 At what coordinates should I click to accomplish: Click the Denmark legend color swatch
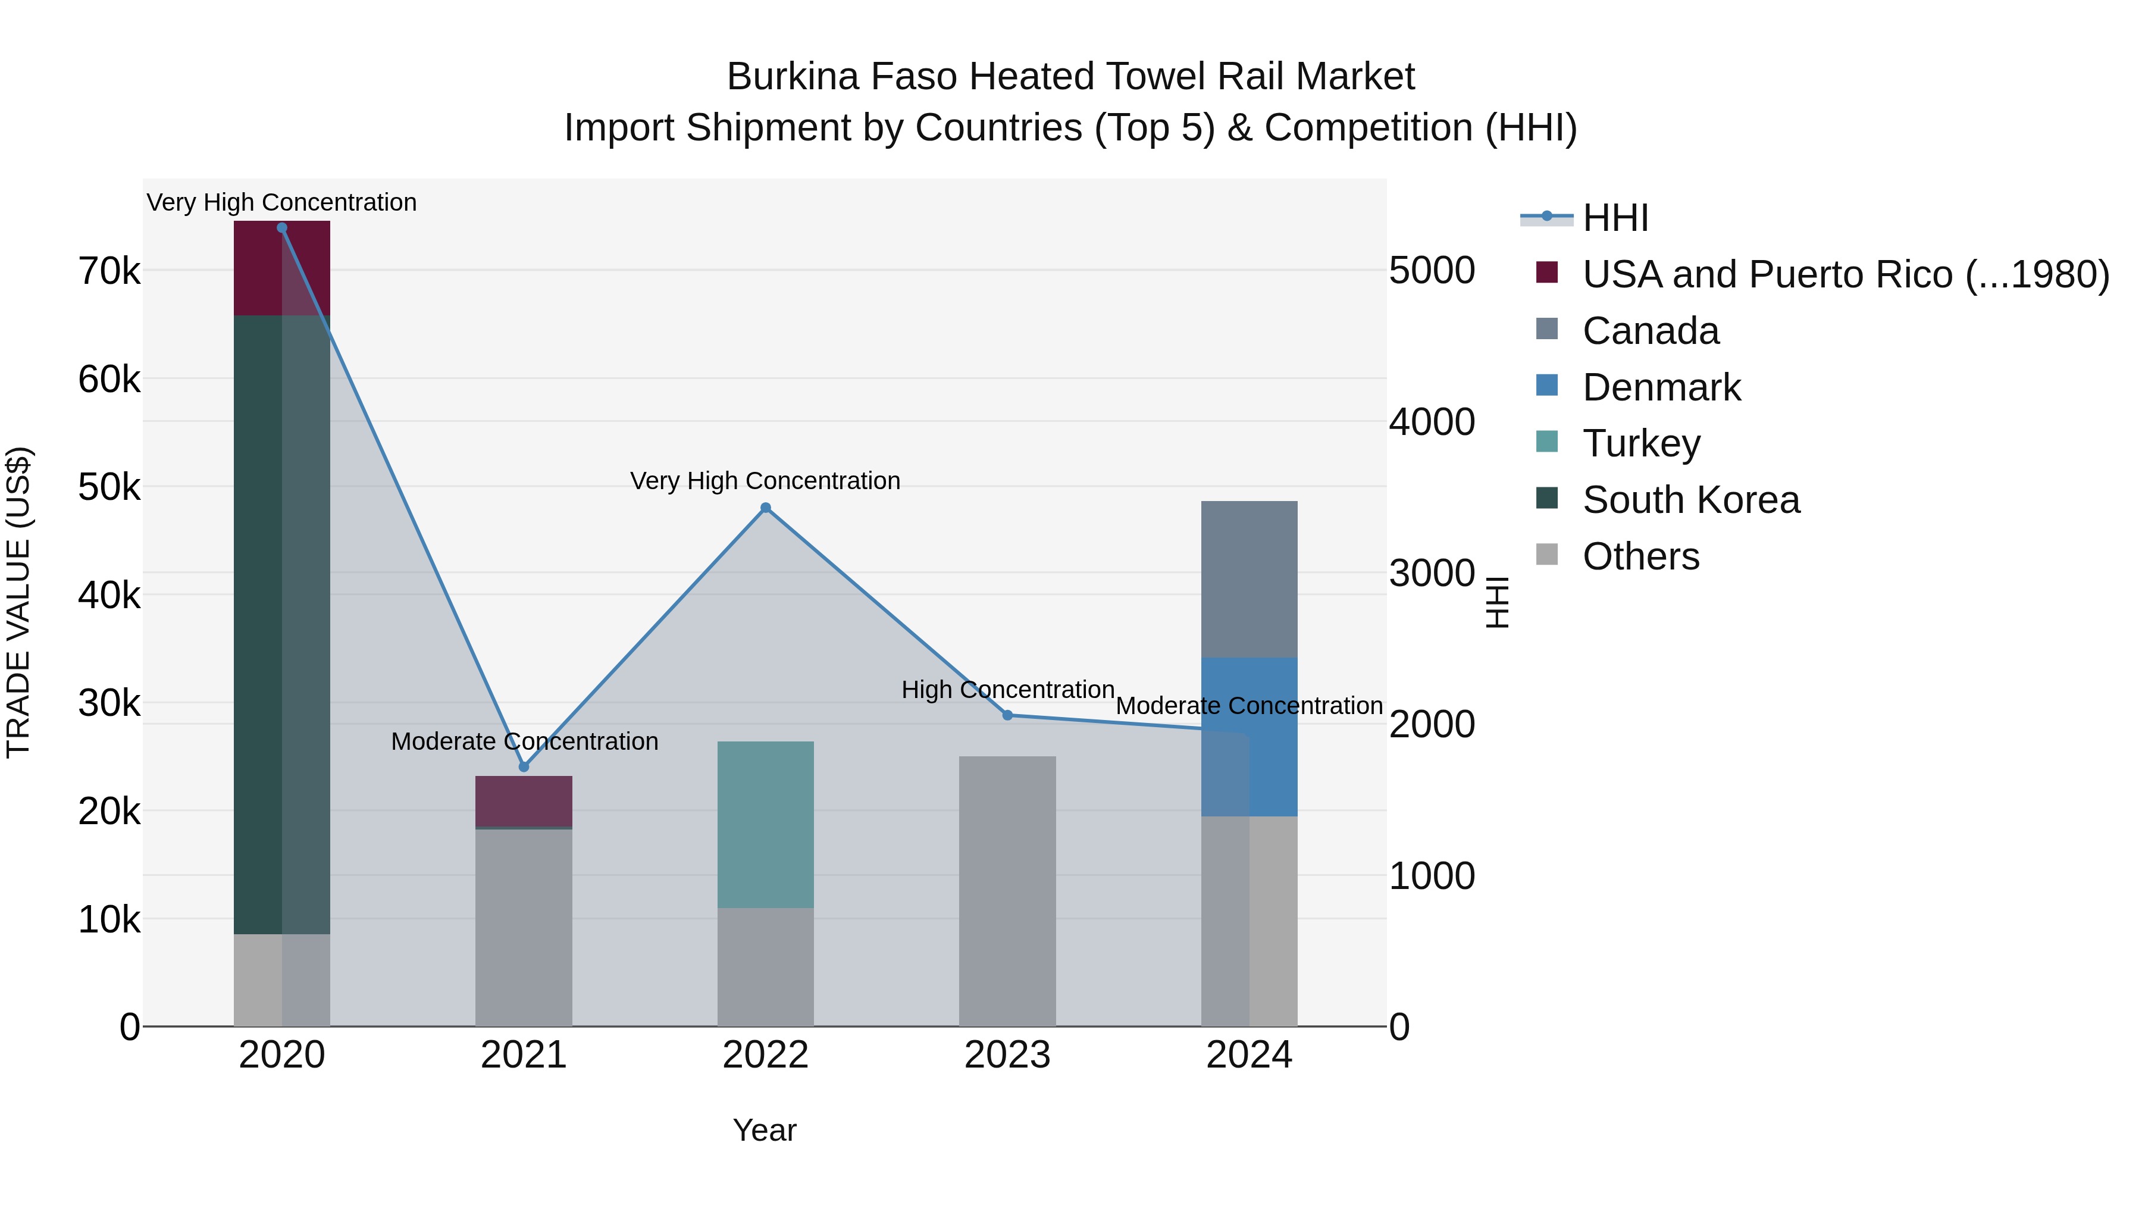pyautogui.click(x=1546, y=385)
